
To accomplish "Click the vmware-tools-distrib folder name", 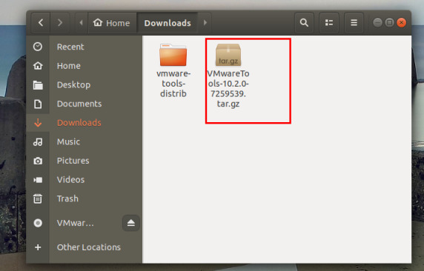I will pyautogui.click(x=173, y=84).
